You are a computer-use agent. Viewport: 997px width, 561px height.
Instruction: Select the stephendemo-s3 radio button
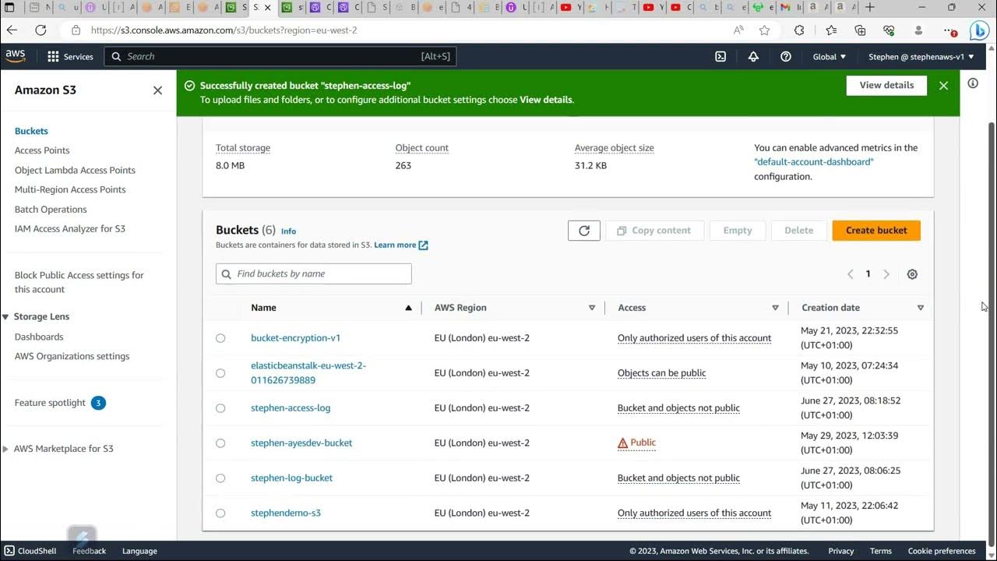click(220, 513)
